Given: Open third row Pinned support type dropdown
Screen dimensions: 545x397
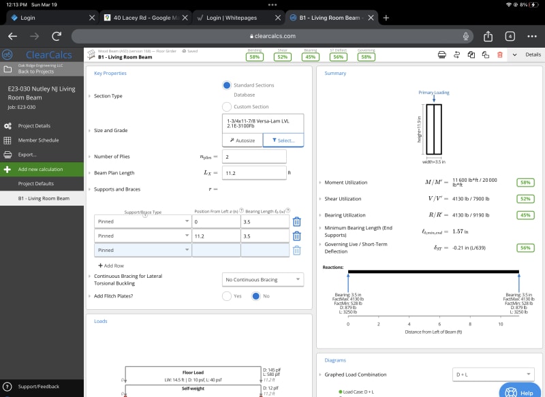Looking at the screenshot, I should (143, 250).
